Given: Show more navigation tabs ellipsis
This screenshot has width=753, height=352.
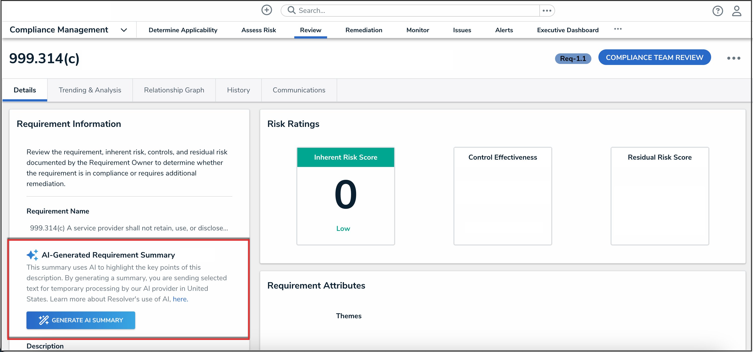Looking at the screenshot, I should [x=617, y=29].
